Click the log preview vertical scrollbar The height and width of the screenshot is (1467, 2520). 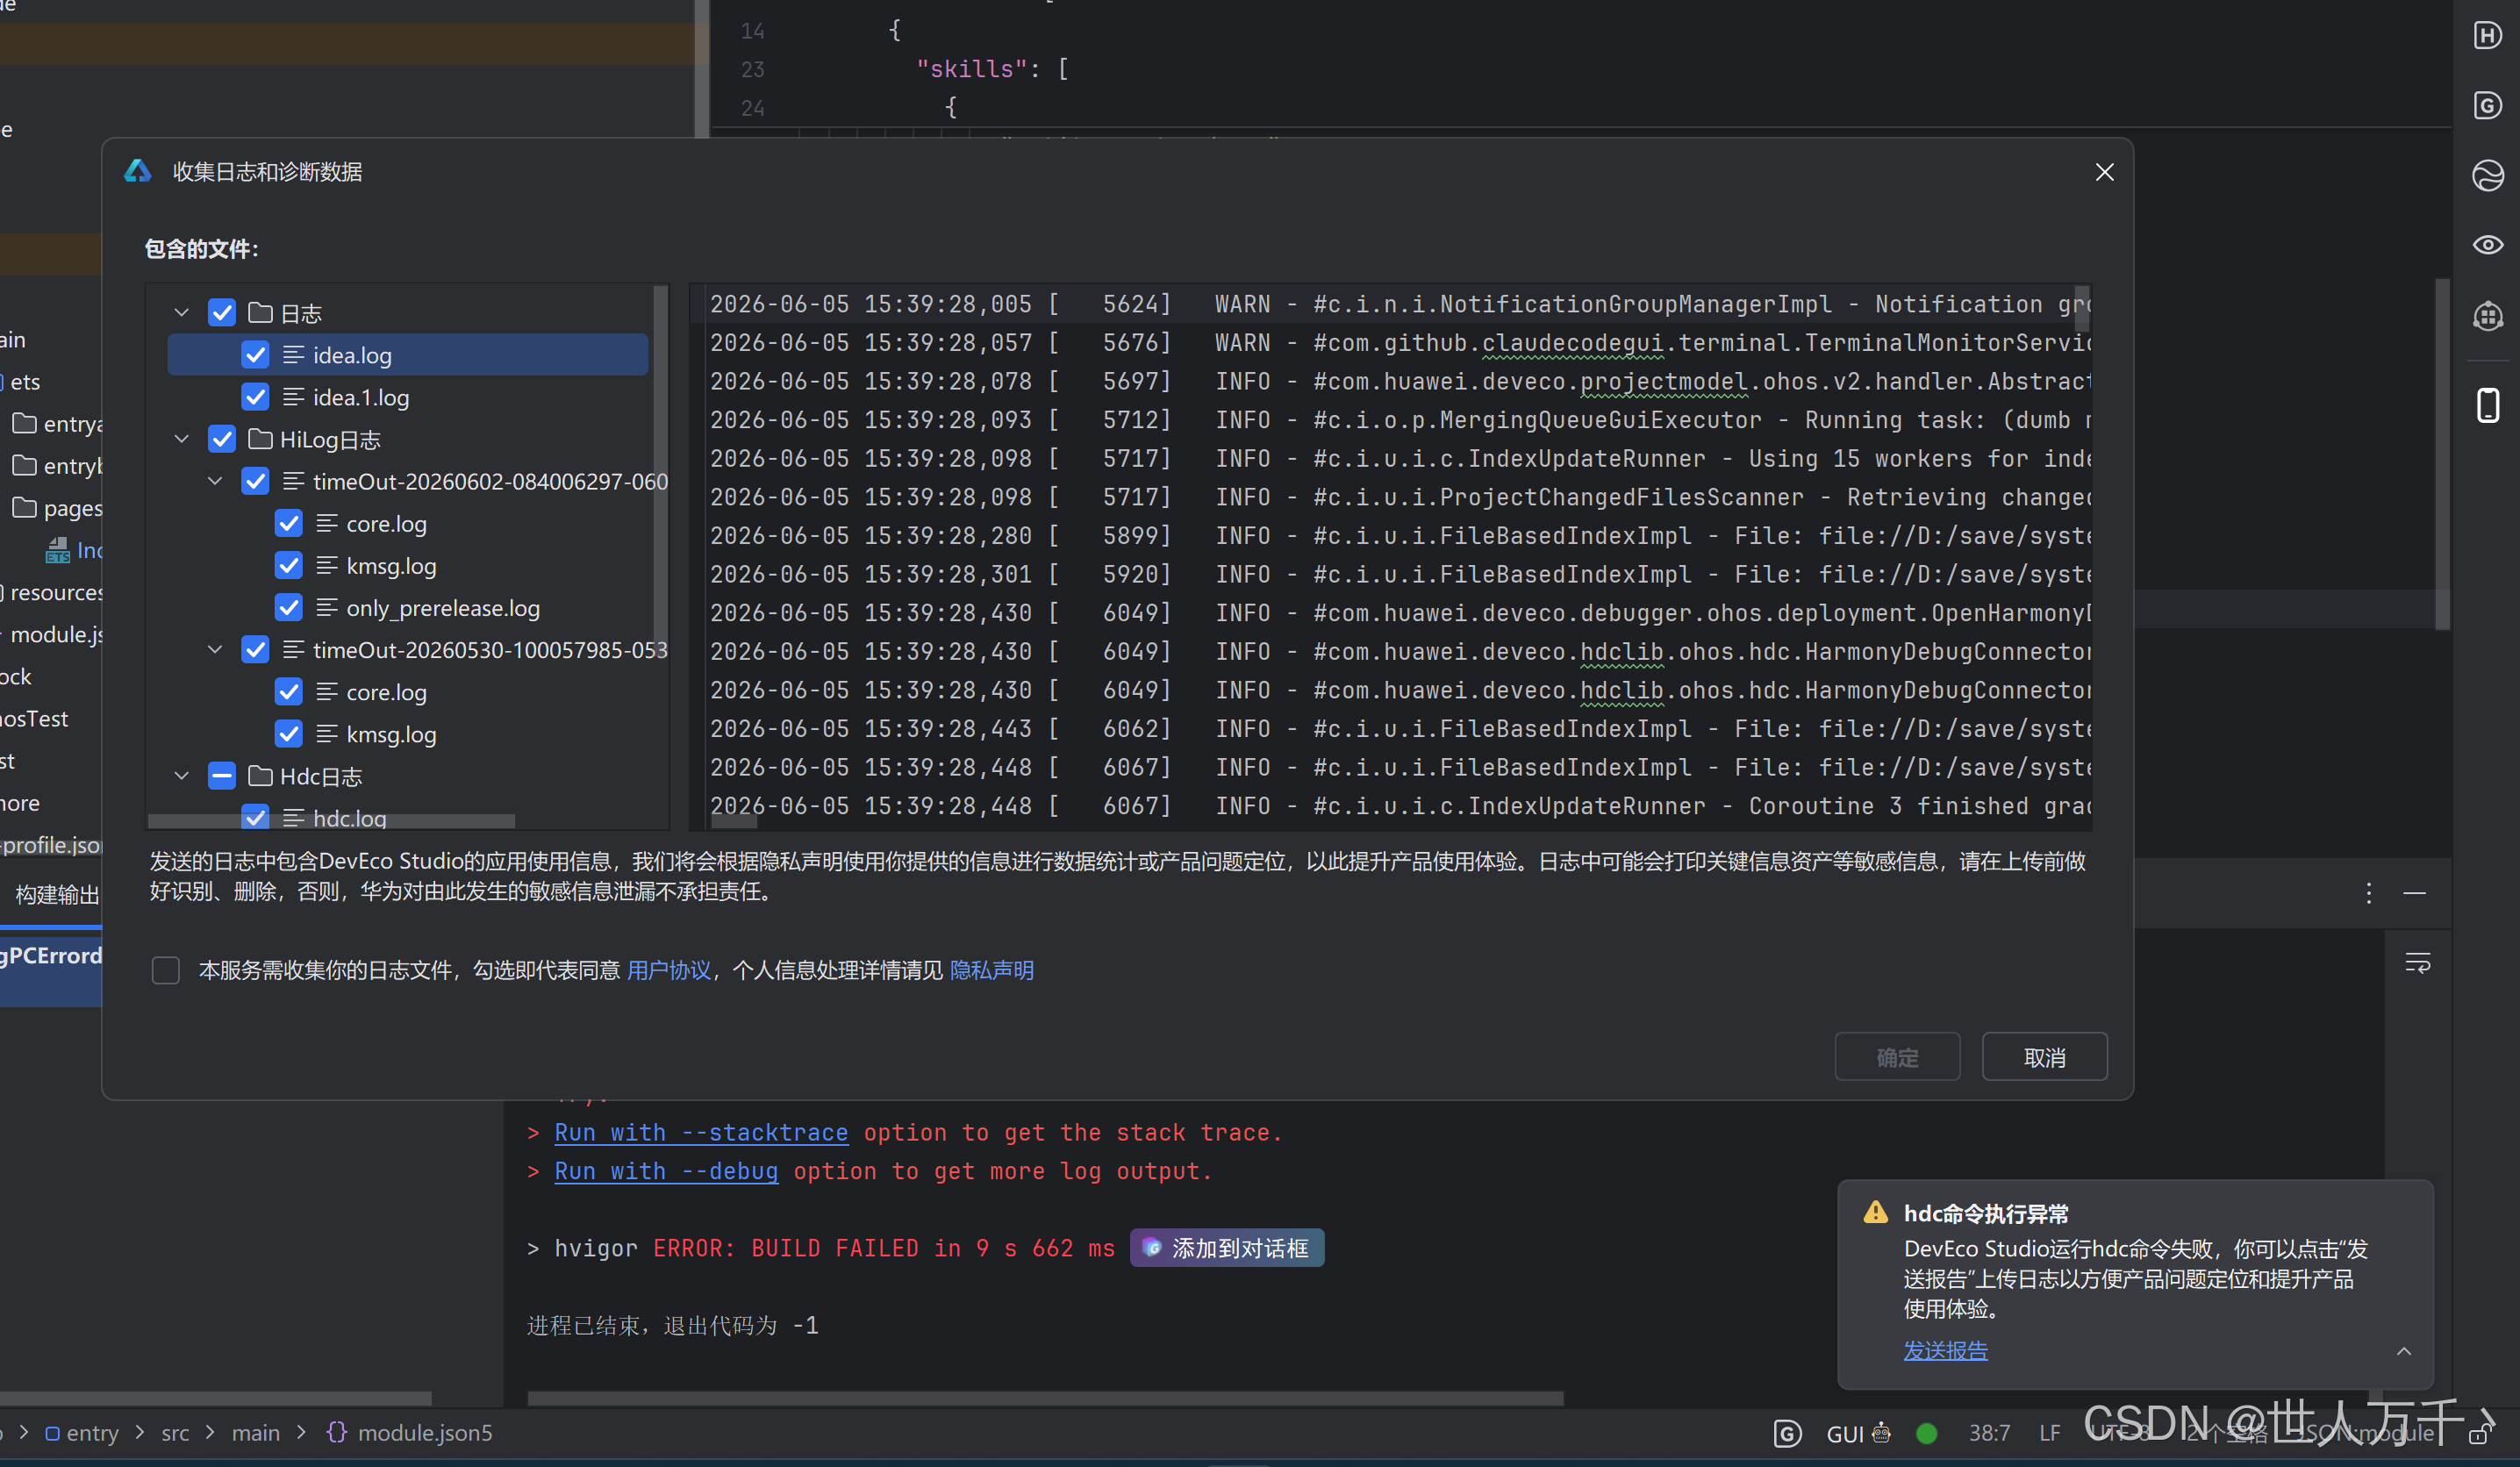pos(2082,310)
